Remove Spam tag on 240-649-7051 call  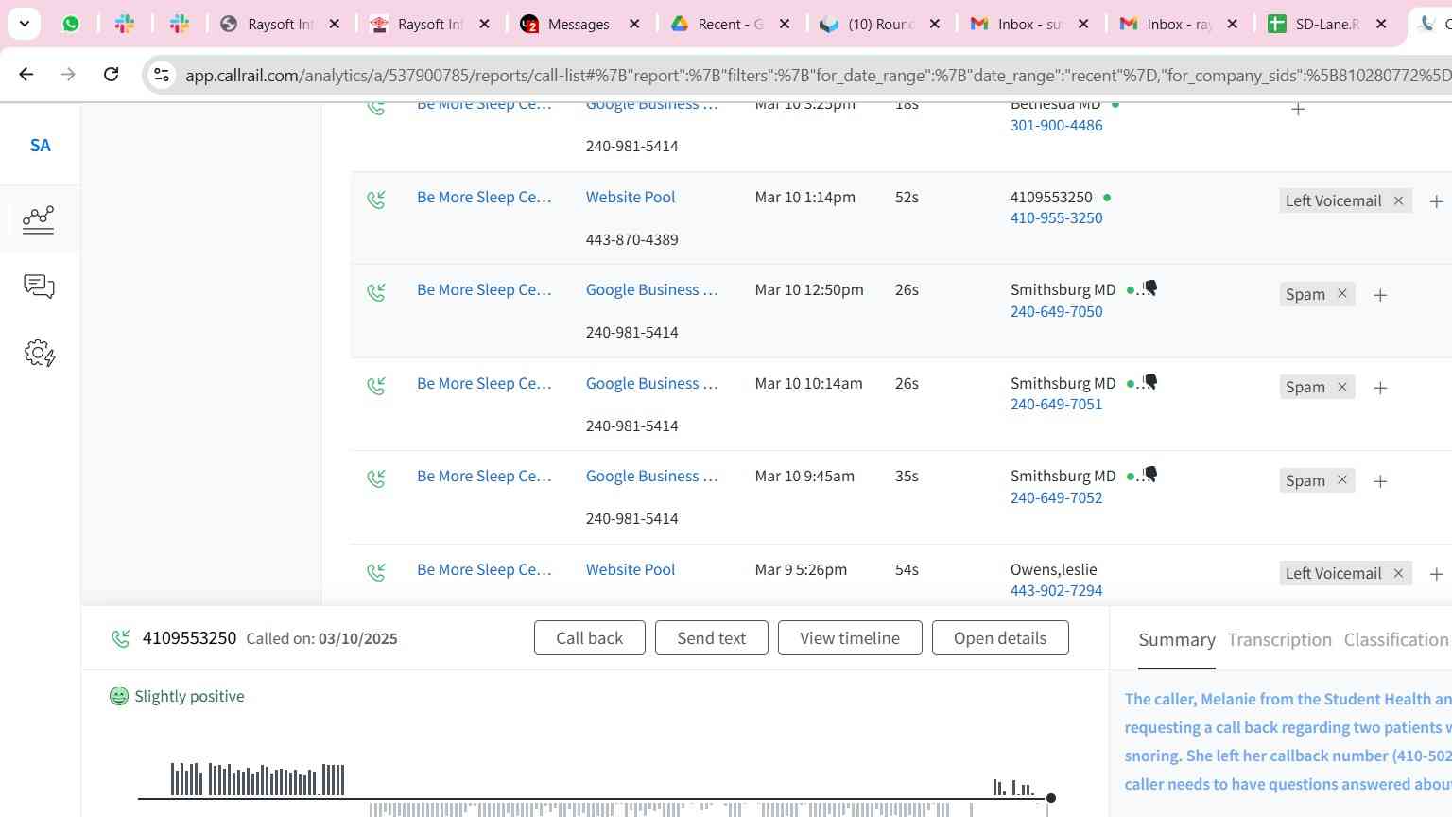click(x=1341, y=387)
